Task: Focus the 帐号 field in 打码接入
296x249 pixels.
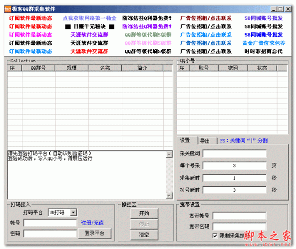Action: coord(50,223)
